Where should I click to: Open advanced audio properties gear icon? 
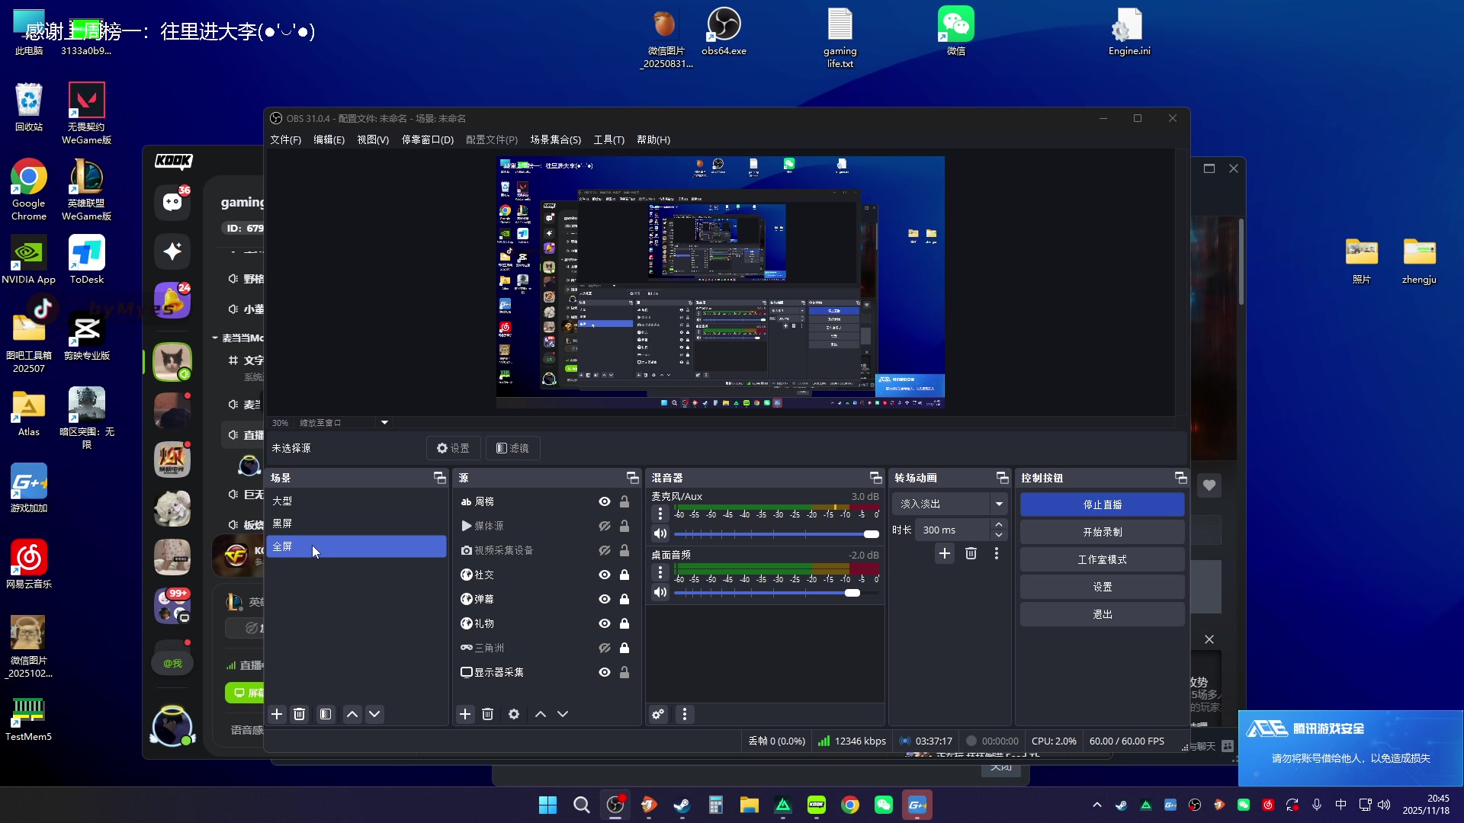[658, 714]
